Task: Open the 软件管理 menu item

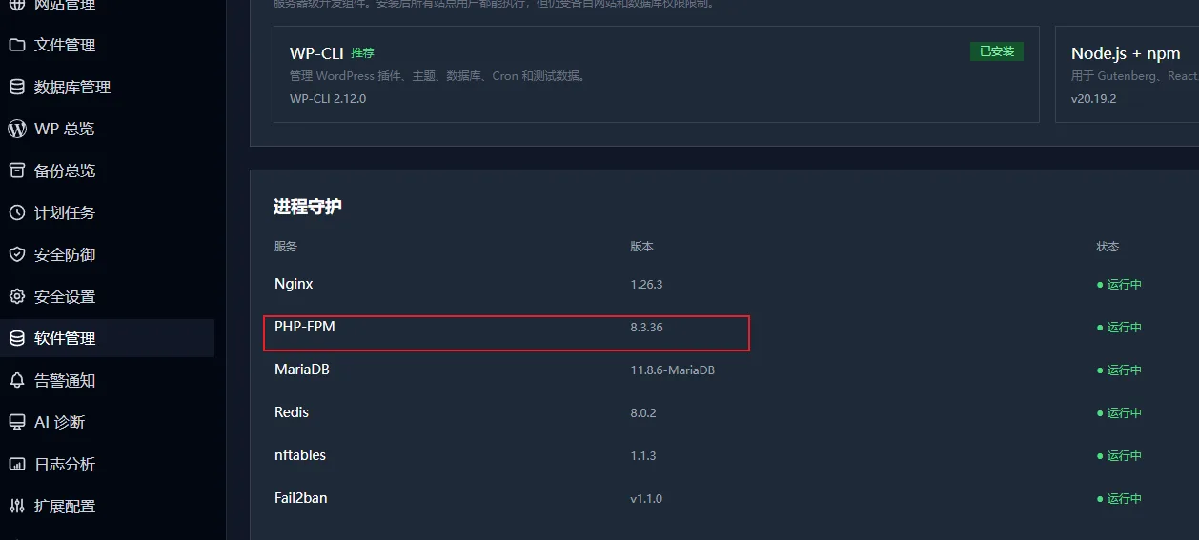Action: (x=107, y=338)
